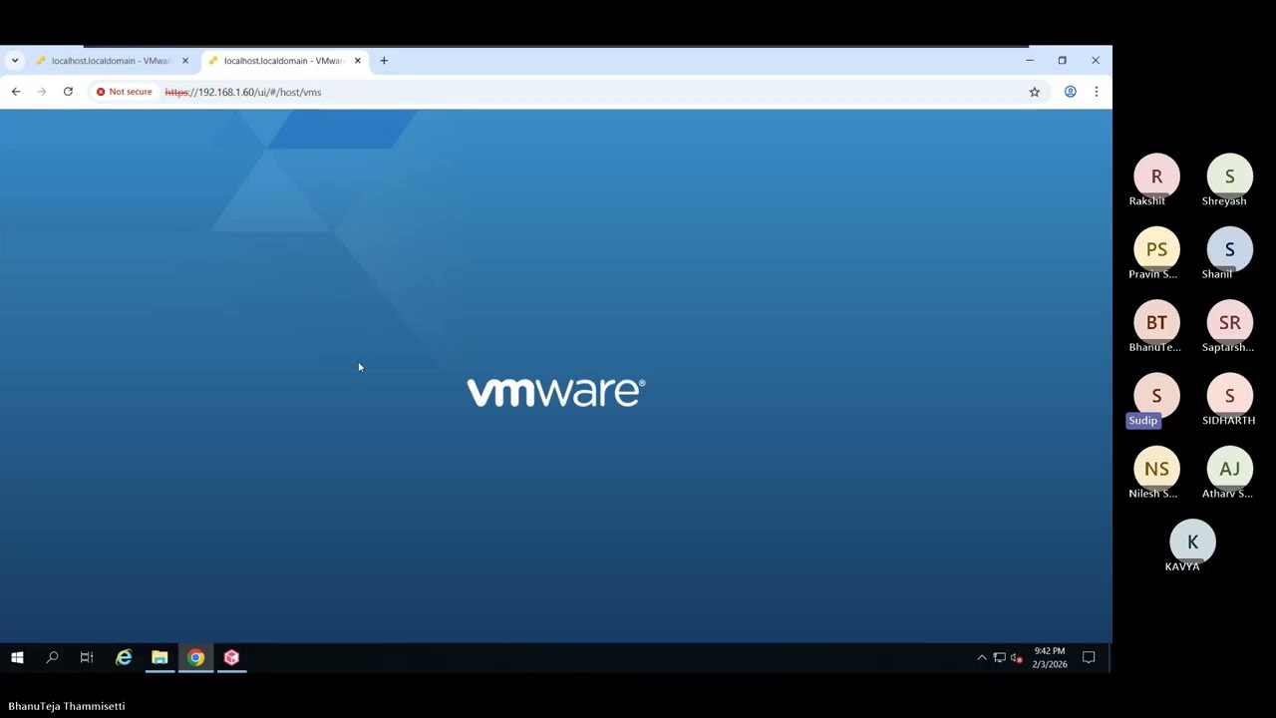Select Pravin S participant avatar
Viewport: 1276px width, 718px height.
click(1156, 249)
